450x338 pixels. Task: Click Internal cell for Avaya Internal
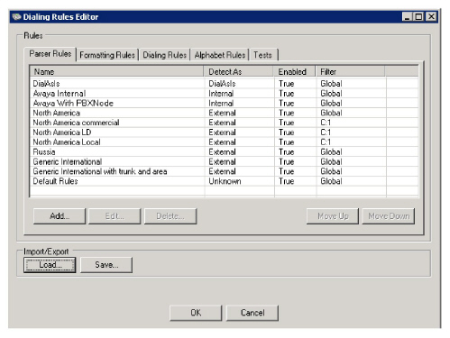pos(221,94)
